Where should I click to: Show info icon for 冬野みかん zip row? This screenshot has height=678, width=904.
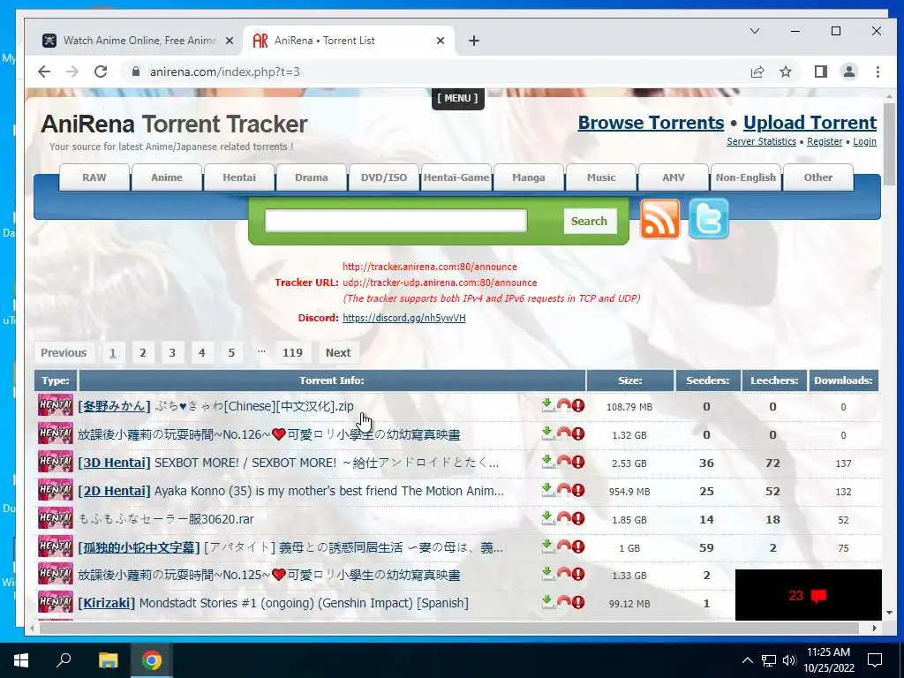[578, 405]
